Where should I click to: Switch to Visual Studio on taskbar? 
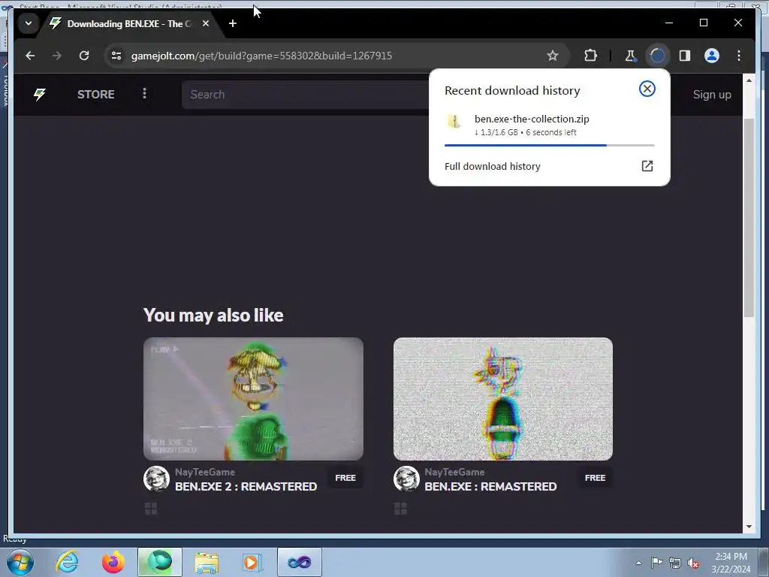[299, 562]
